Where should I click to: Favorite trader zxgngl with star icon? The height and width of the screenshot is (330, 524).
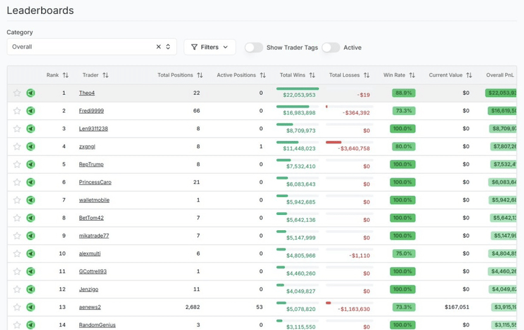click(17, 147)
